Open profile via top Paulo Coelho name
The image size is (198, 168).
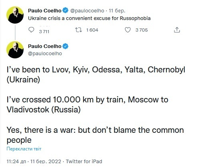pos(45,10)
